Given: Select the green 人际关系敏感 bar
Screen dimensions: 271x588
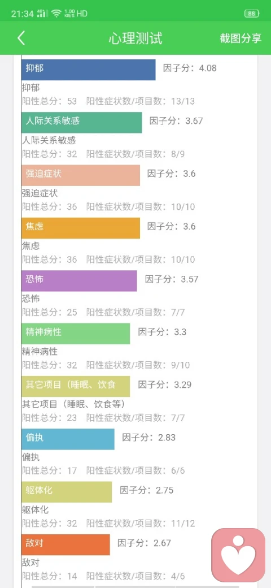Looking at the screenshot, I should click(x=82, y=122).
